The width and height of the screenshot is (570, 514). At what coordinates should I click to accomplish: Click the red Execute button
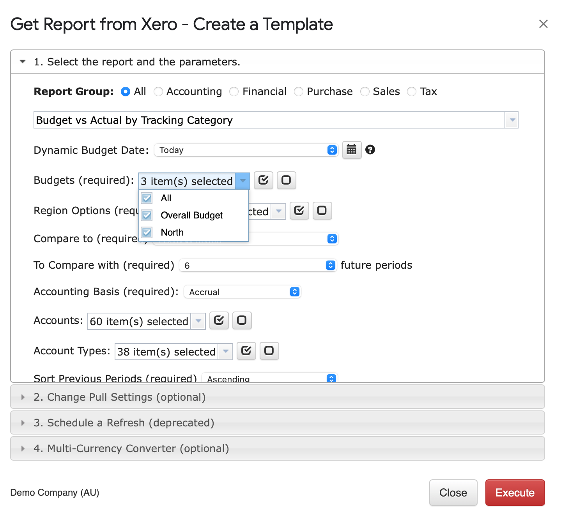(x=515, y=493)
